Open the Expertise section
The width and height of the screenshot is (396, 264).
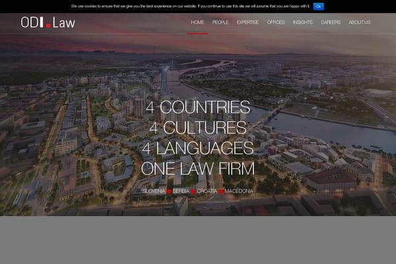point(247,22)
